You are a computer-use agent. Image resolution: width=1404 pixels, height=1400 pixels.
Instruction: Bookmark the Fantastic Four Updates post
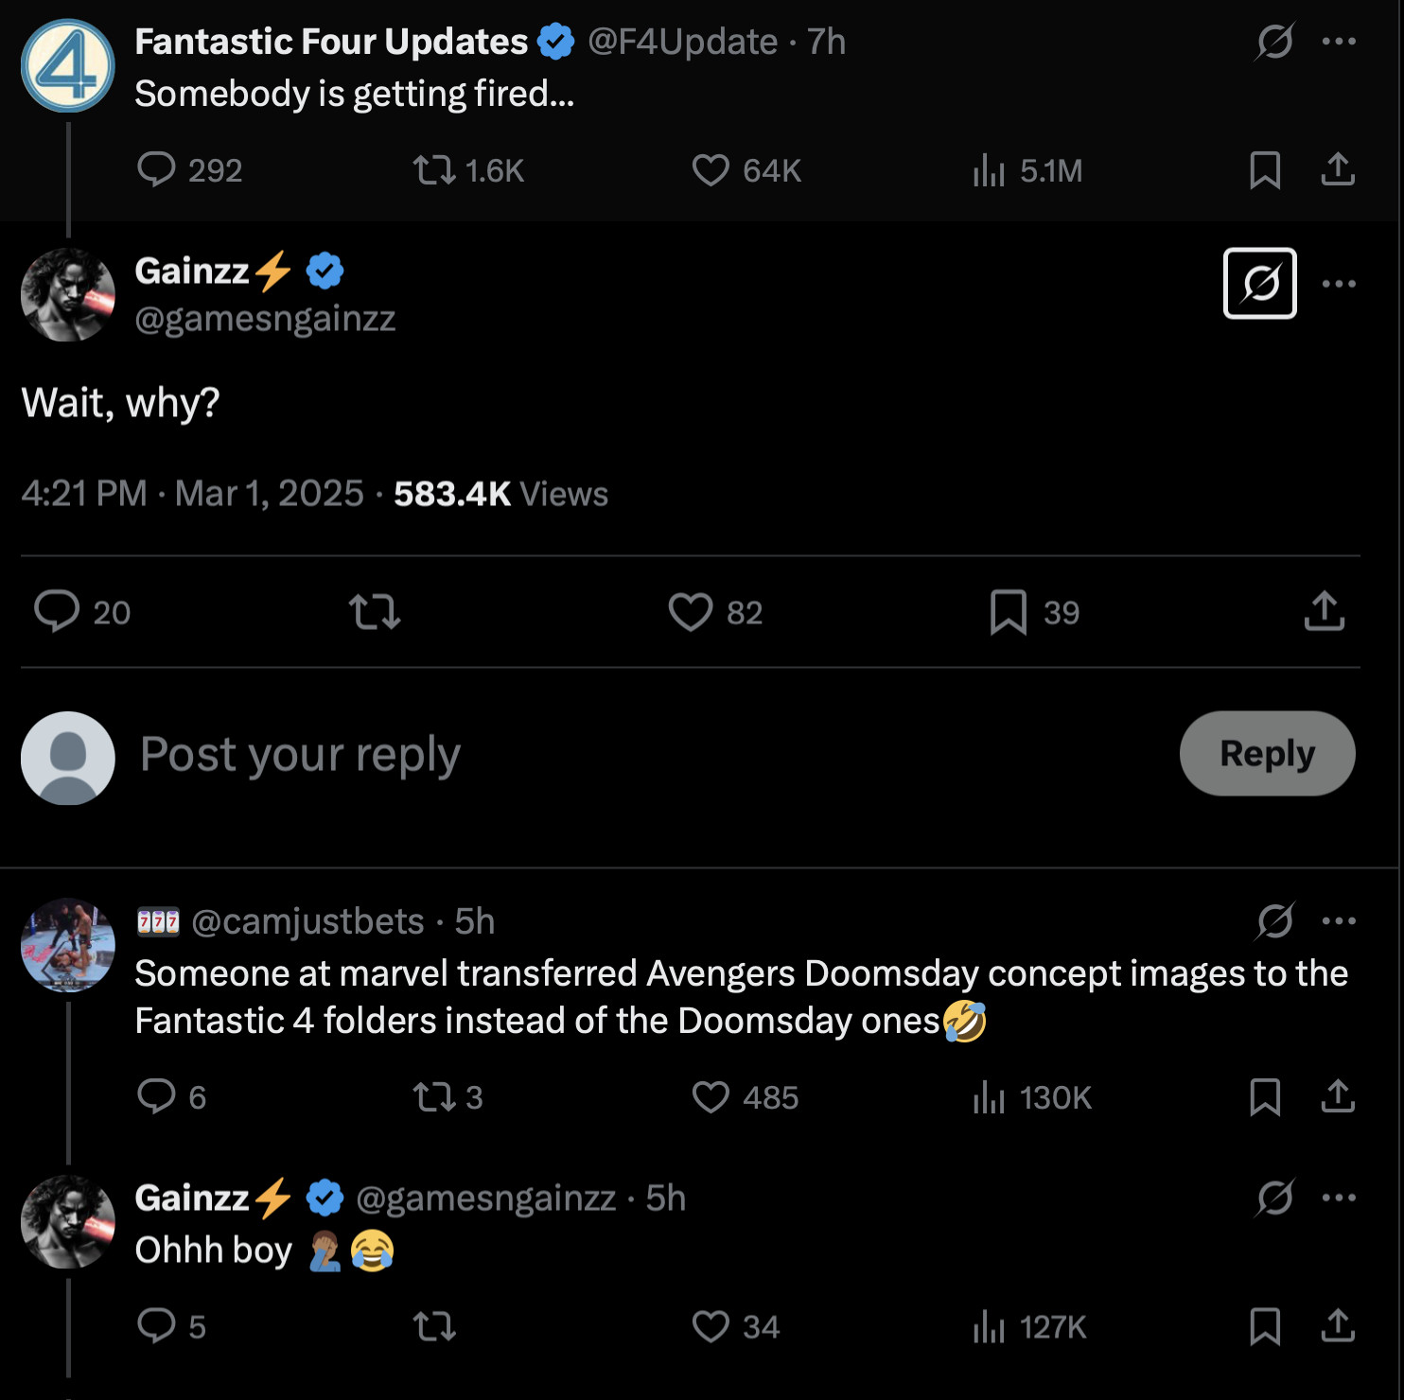coord(1265,170)
